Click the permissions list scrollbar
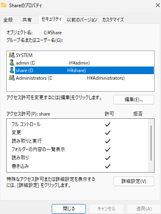This screenshot has height=214, width=161. 151,143
